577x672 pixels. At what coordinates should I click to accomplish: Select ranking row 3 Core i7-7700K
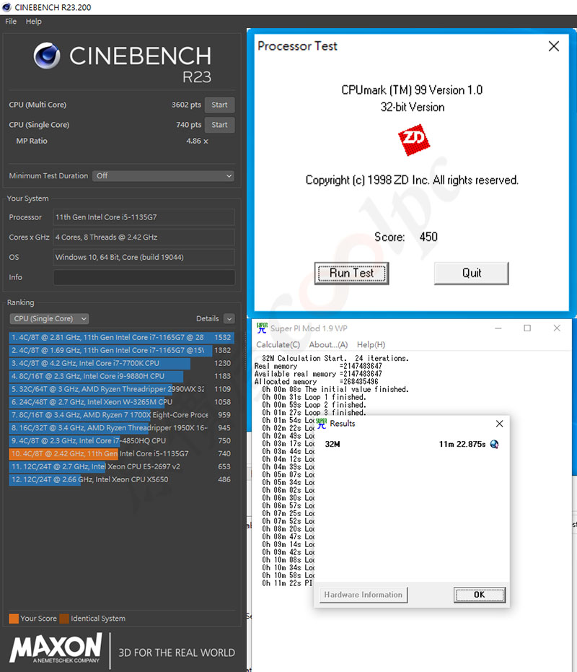click(122, 364)
